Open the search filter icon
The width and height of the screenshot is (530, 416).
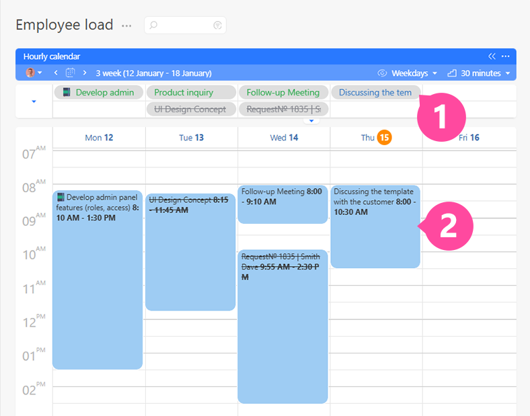[x=217, y=26]
